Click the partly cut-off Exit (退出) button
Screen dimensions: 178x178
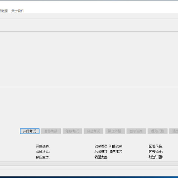pos(174,131)
